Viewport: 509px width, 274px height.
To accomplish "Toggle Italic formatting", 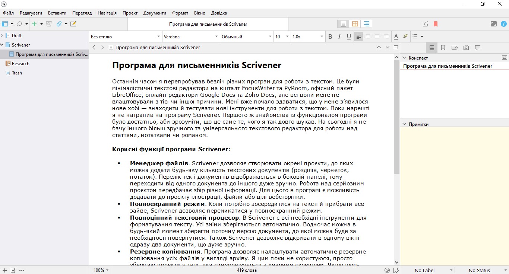I will click(x=339, y=36).
